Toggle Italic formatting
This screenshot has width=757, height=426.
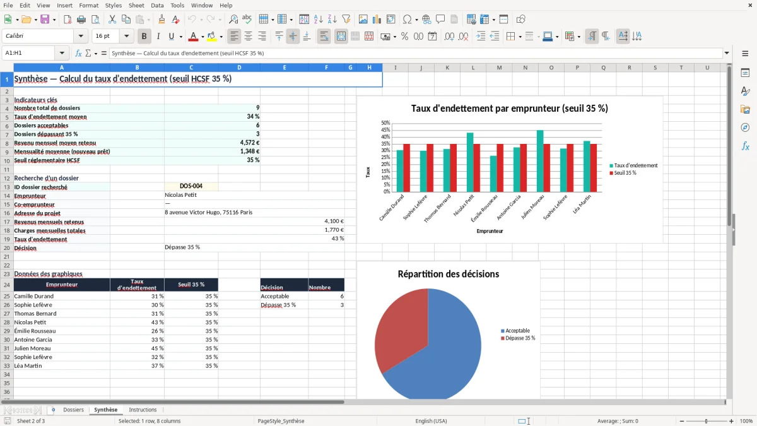point(158,37)
